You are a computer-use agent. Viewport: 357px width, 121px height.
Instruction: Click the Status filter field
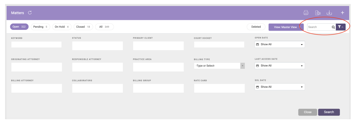pos(98,46)
